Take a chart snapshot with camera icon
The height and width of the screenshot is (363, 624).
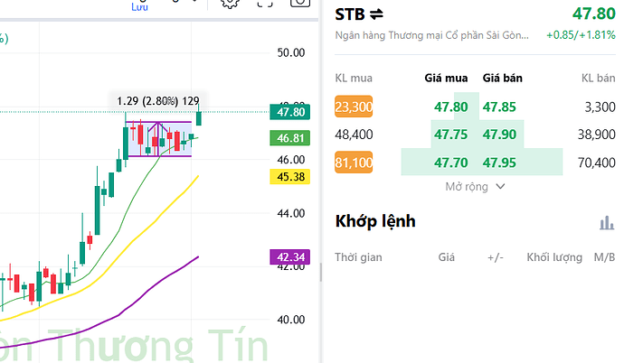coord(300,4)
